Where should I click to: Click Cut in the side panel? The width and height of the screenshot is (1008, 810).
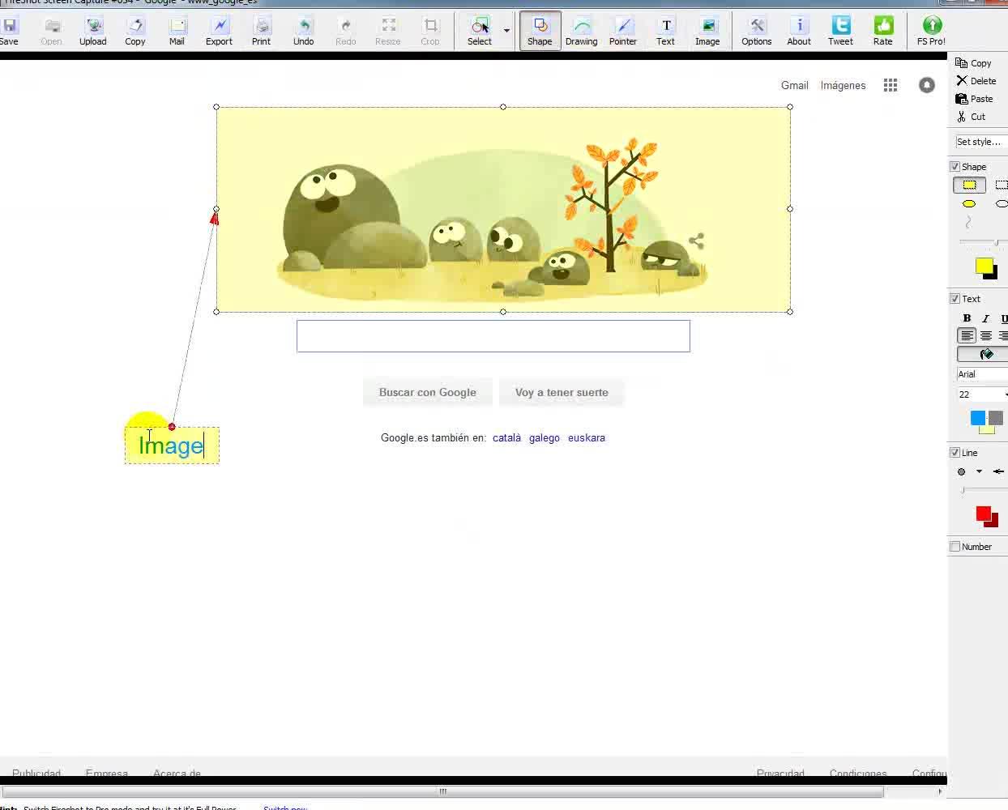971,117
